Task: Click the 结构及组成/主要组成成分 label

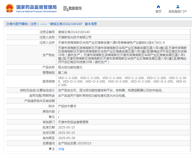Action: (x=37, y=90)
